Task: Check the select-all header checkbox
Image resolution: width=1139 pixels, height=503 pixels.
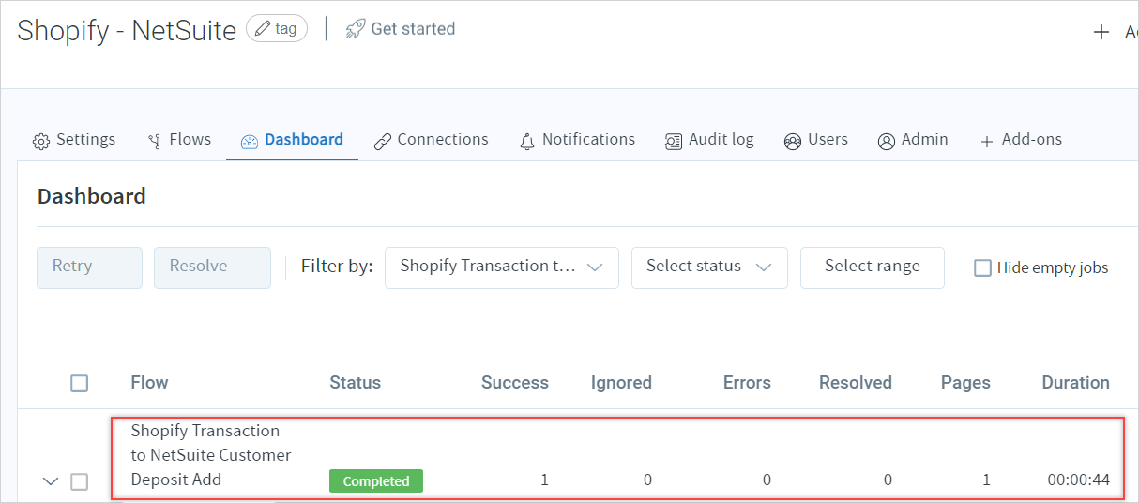Action: 80,383
